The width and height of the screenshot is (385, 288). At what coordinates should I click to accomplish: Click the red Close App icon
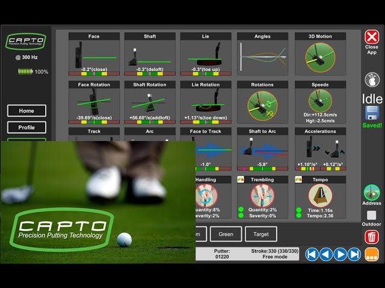pos(372,37)
